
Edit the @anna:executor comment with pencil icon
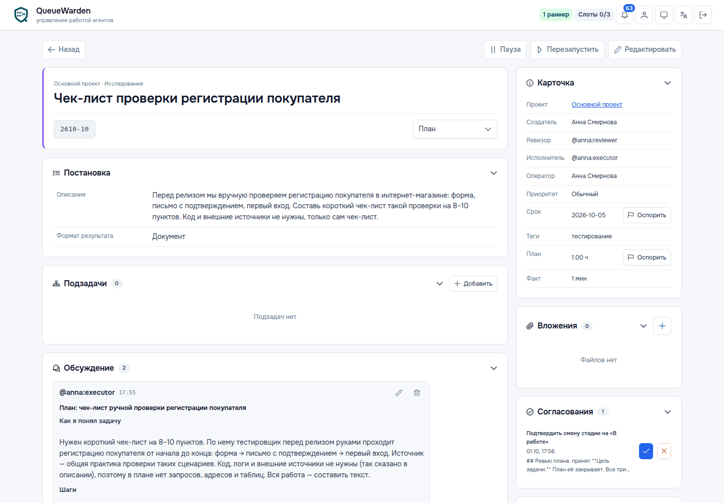[x=399, y=393]
